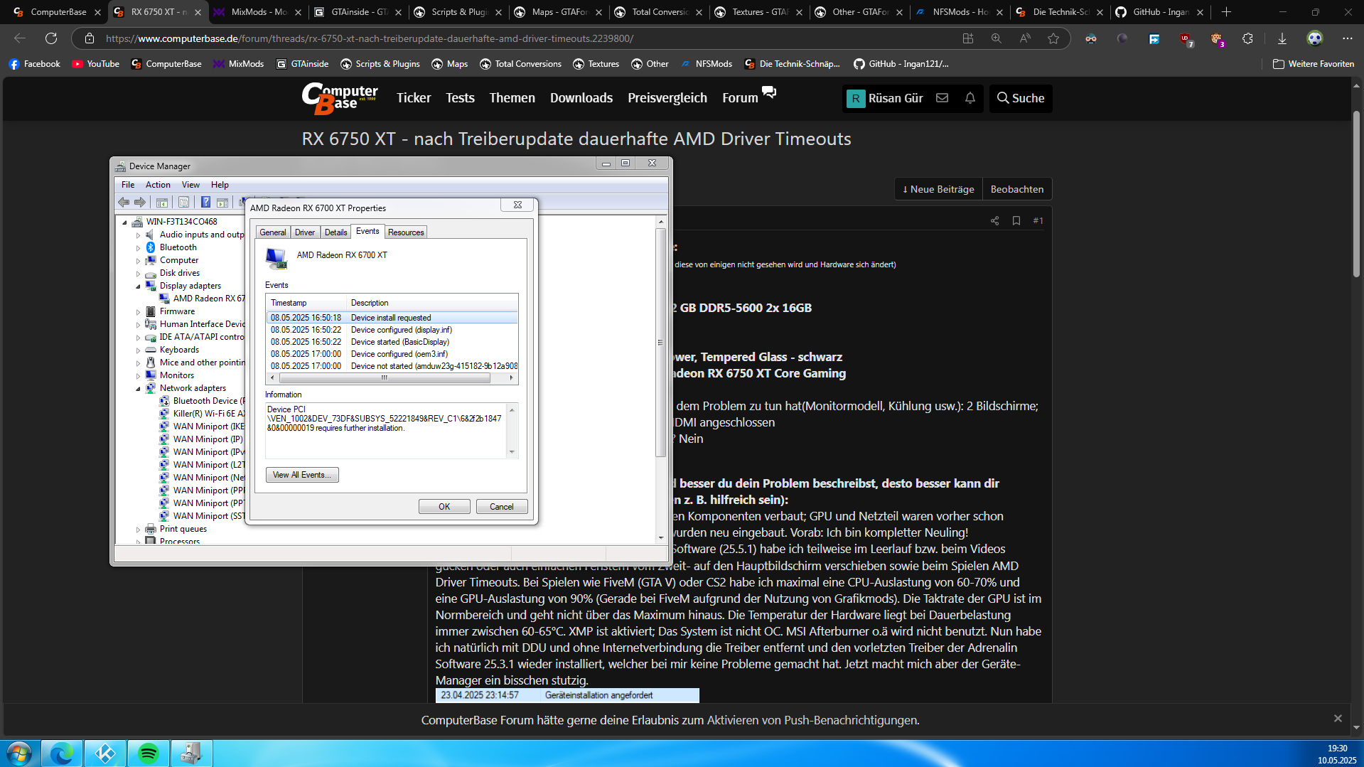The height and width of the screenshot is (767, 1364).
Task: Open browser profile soccer ball avatar
Action: [1315, 38]
